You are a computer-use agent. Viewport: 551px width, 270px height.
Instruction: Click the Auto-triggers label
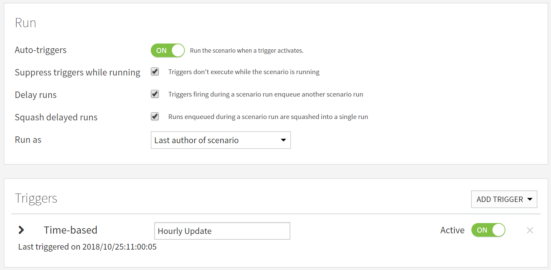pos(40,50)
